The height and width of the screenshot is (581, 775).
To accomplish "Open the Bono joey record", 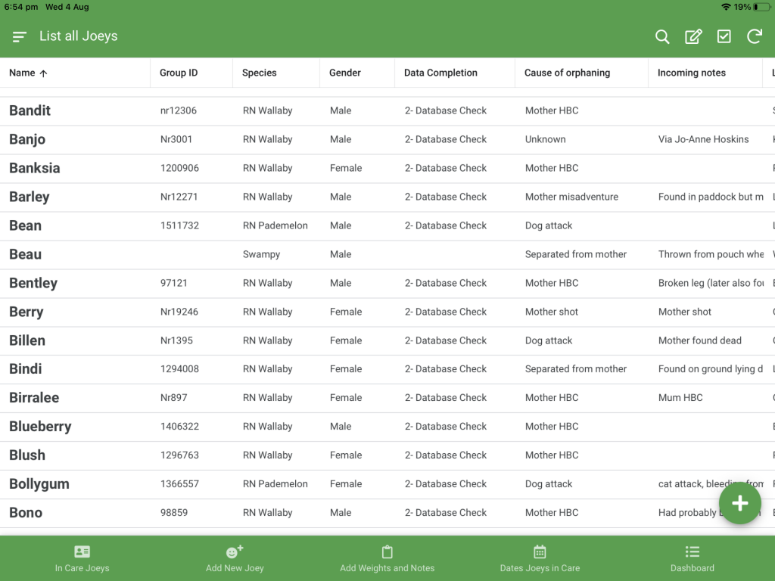I will (26, 512).
